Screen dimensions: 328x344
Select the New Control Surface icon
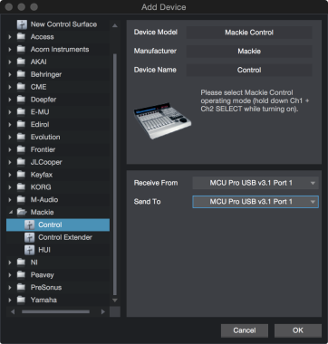coord(22,24)
